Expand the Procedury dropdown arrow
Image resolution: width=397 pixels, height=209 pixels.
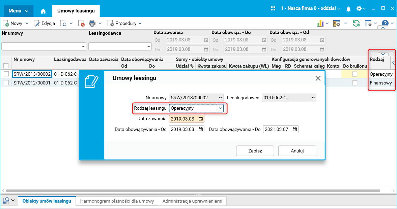tap(140, 24)
